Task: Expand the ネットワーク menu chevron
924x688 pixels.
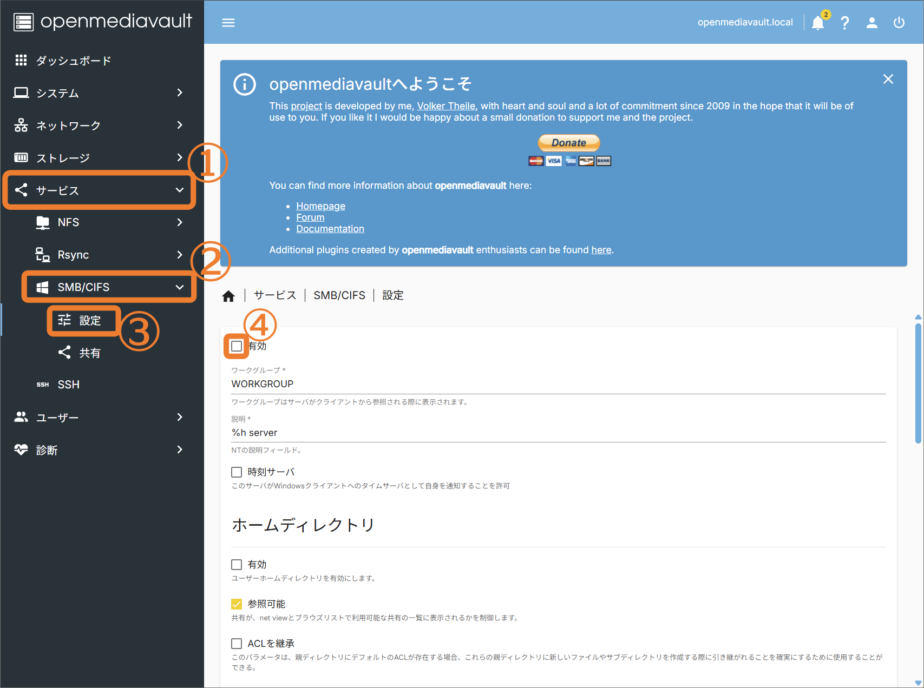Action: point(180,125)
